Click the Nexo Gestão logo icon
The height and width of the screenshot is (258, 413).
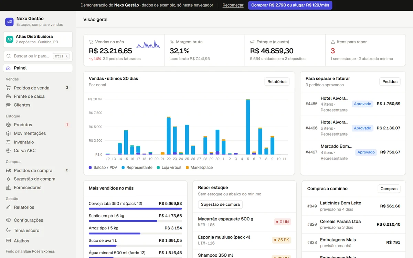9,22
